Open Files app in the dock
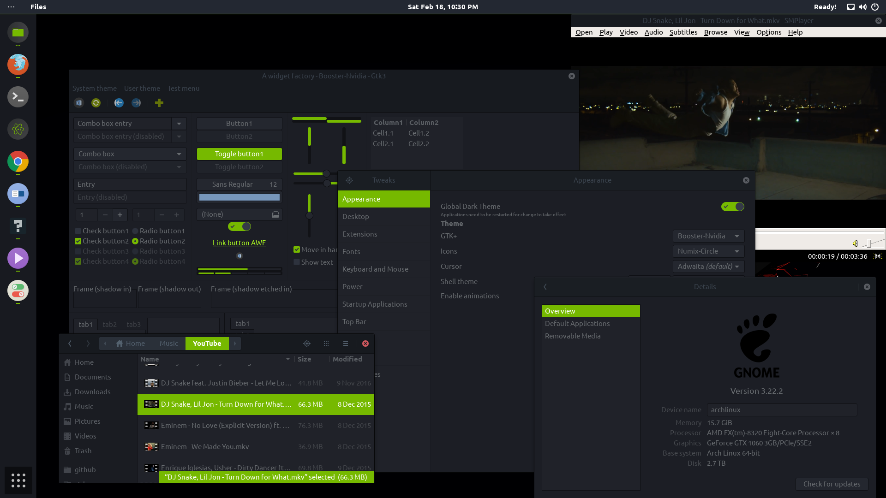886x498 pixels. click(18, 32)
